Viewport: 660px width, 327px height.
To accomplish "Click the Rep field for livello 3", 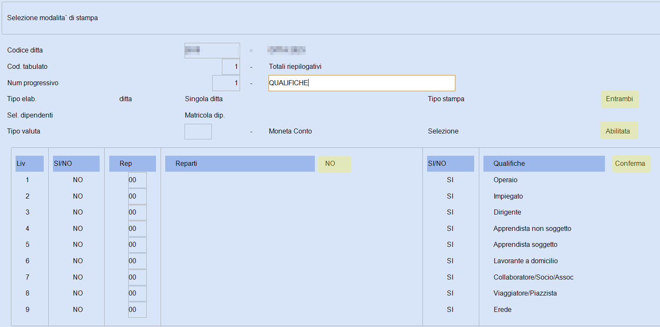I will (137, 212).
